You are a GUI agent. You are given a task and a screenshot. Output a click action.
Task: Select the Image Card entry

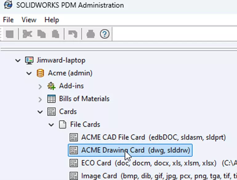[159, 176]
